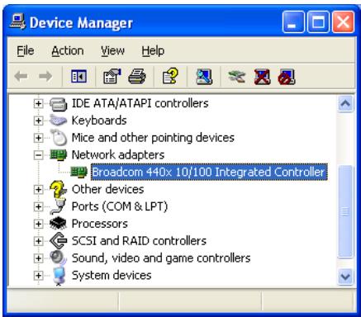
Task: Click the IDE ATA/ATAPI controllers icon
Action: click(x=59, y=104)
